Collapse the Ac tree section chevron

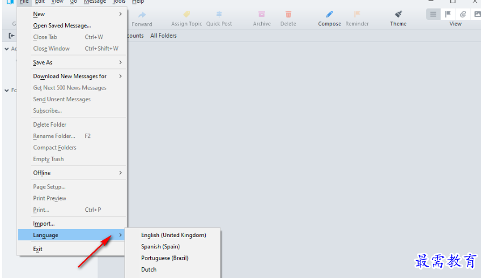[7, 49]
